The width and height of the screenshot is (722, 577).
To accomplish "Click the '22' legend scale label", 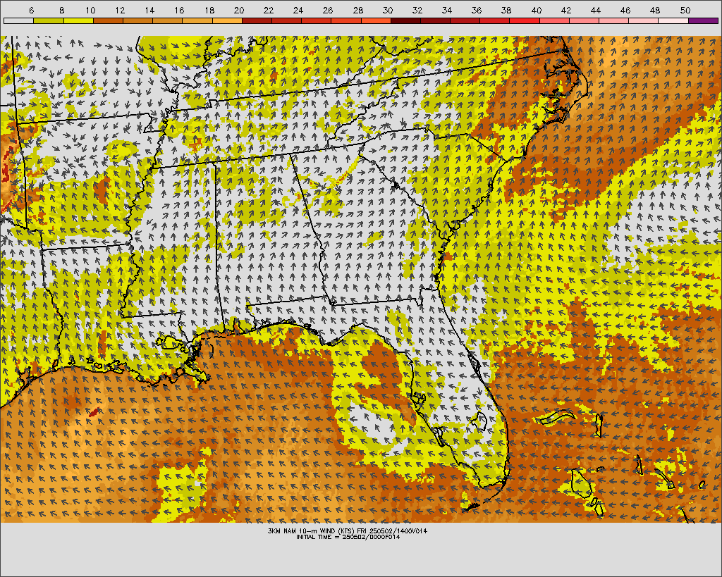I will 269,11.
